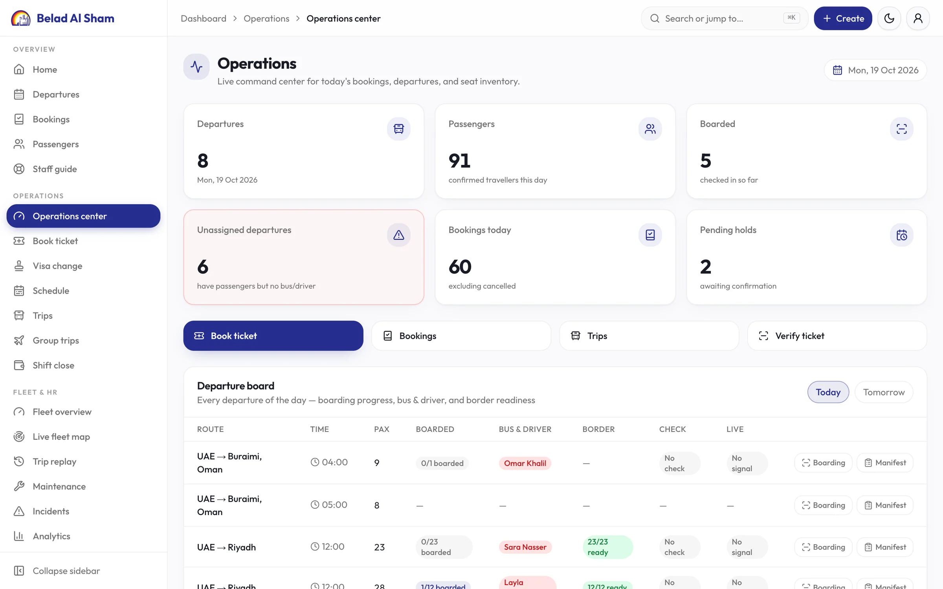Click the Pending holds card

(806, 257)
